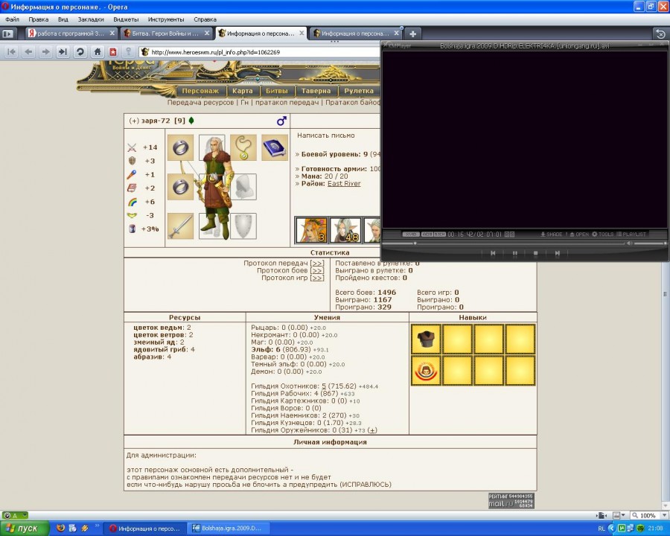Reload the current page

(80, 51)
